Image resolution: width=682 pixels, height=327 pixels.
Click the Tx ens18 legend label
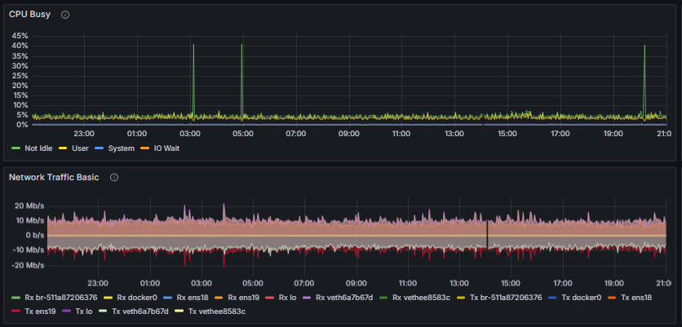[x=636, y=298]
